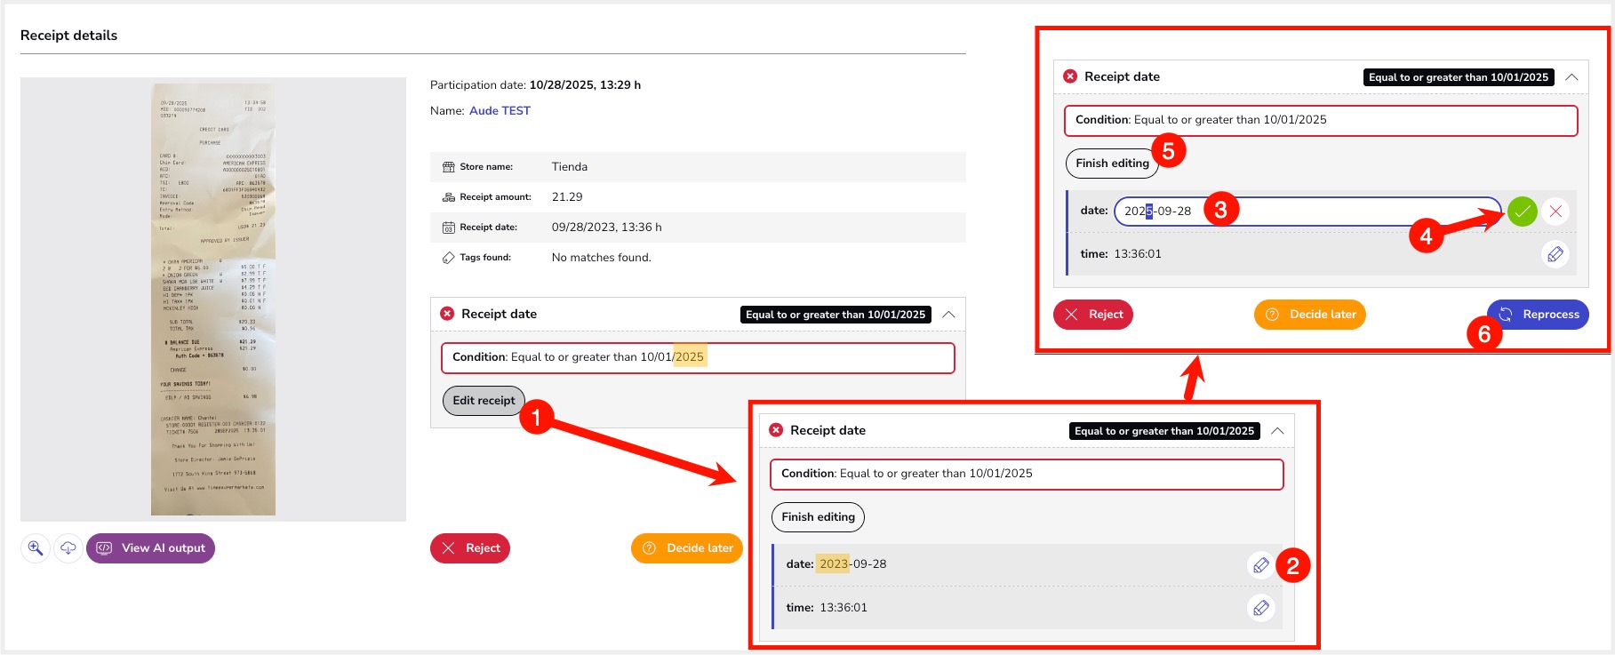
Task: Click pencil icon beside time in upper-right panel
Action: (x=1555, y=254)
